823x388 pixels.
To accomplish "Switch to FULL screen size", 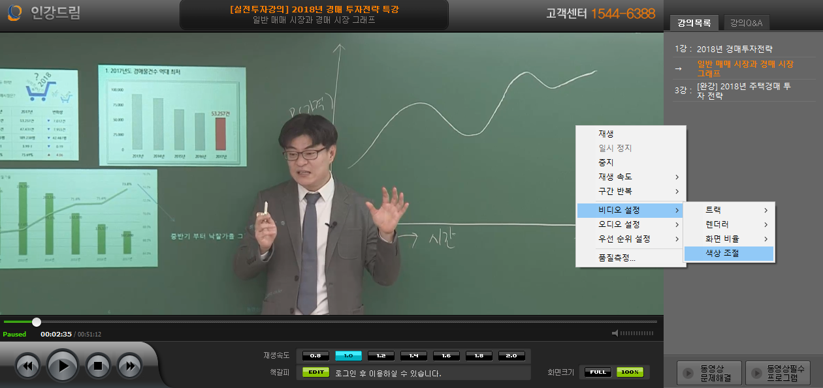I will 598,372.
